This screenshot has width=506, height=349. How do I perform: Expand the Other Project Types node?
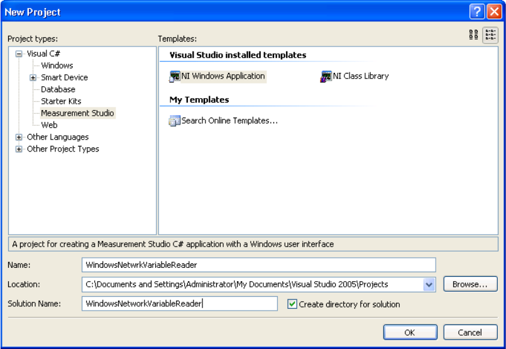click(x=19, y=149)
